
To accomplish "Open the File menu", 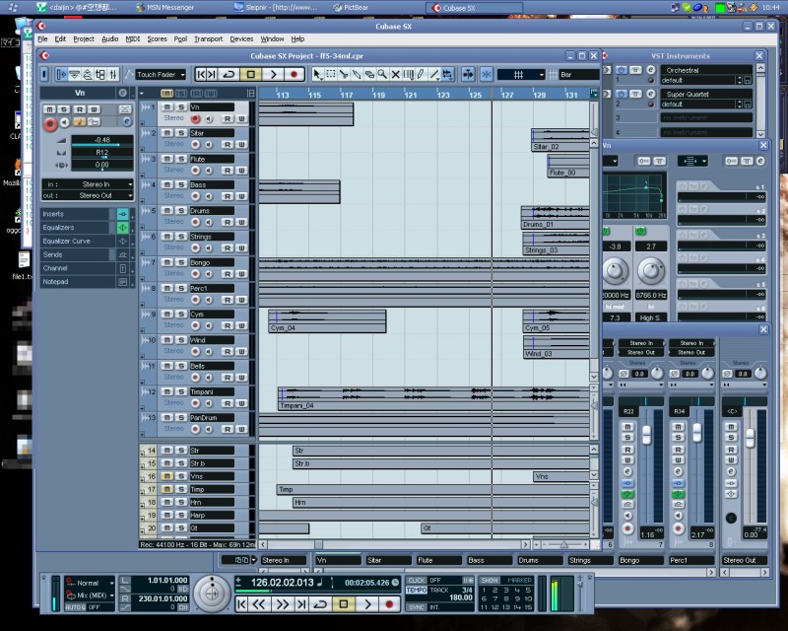I will [x=42, y=38].
